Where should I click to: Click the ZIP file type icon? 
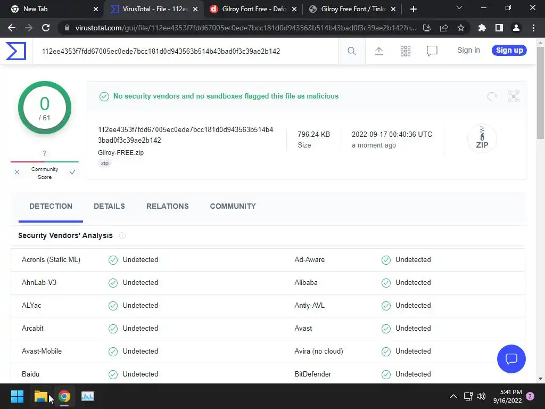(x=482, y=138)
